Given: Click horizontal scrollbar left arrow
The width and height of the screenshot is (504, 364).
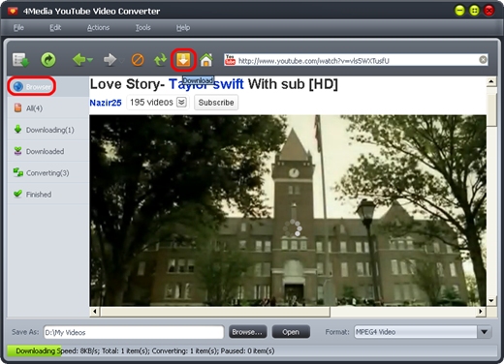Looking at the screenshot, I should pos(95,312).
